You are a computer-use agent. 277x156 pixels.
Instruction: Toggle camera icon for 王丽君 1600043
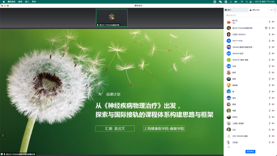273,34
